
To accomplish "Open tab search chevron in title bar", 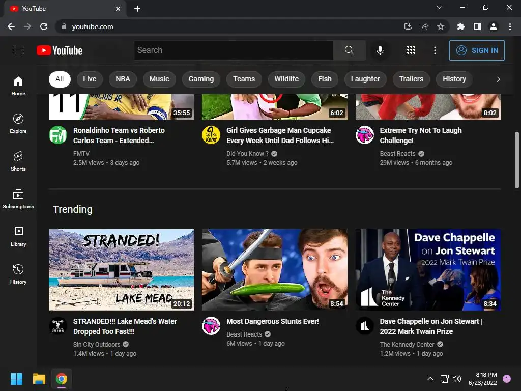I will click(x=439, y=7).
